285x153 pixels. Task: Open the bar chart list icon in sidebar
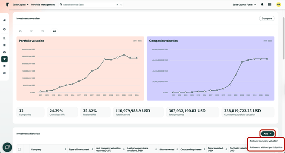4,38
